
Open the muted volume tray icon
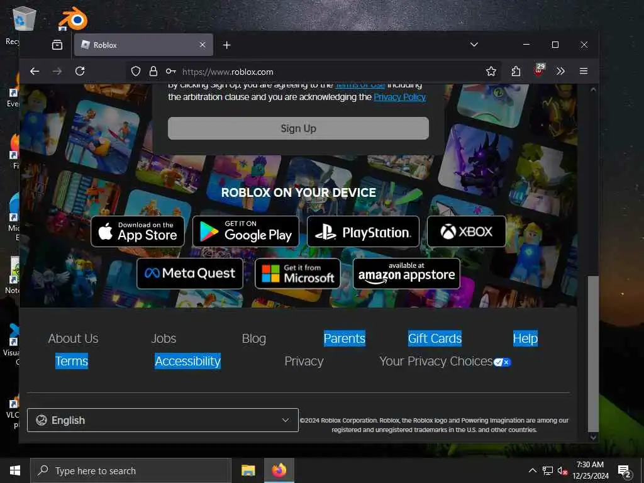click(x=562, y=470)
